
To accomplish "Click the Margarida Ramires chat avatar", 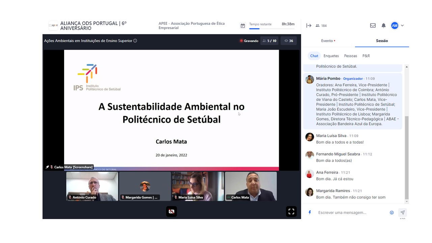I will point(310,192).
